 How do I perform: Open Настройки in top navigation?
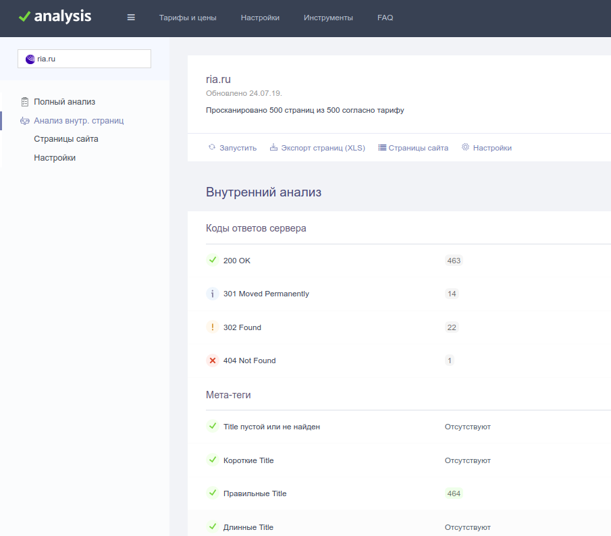click(x=260, y=18)
